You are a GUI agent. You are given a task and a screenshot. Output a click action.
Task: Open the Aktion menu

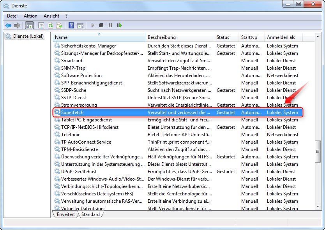tap(30, 16)
